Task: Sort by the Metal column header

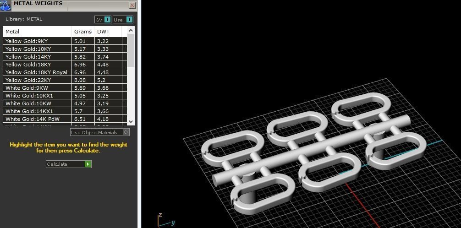Action: pos(37,32)
